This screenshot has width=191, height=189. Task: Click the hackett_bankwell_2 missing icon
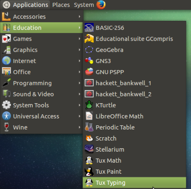(x=89, y=94)
